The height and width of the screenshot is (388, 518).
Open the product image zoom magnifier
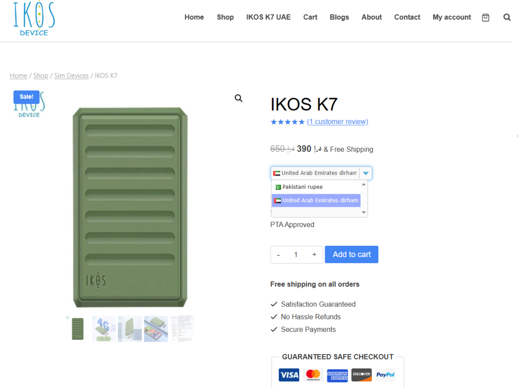pyautogui.click(x=238, y=98)
